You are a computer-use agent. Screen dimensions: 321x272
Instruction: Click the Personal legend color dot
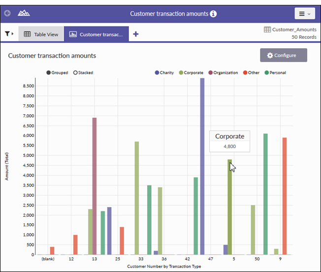click(x=266, y=73)
